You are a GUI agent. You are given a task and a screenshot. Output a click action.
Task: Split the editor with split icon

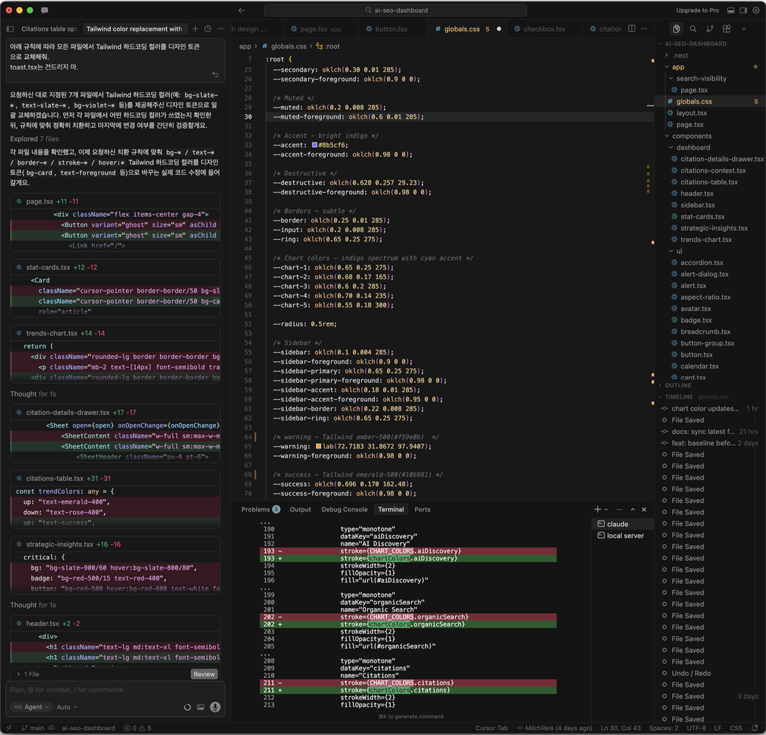pyautogui.click(x=632, y=29)
